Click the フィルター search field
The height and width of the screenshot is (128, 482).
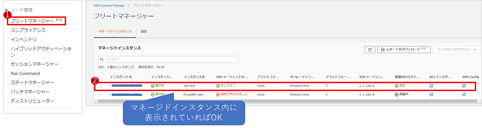[168, 59]
